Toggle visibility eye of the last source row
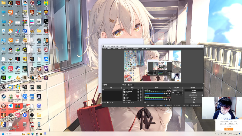 tap(138, 100)
